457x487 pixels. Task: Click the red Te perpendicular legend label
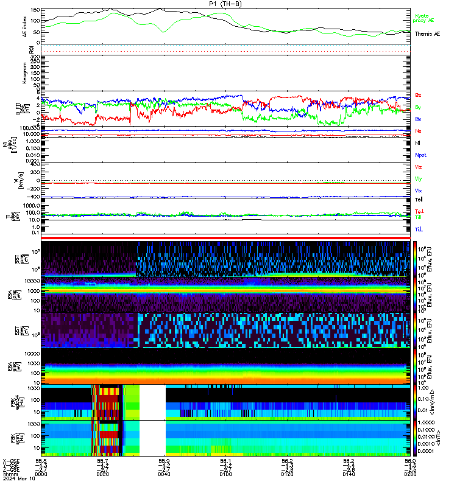[419, 211]
